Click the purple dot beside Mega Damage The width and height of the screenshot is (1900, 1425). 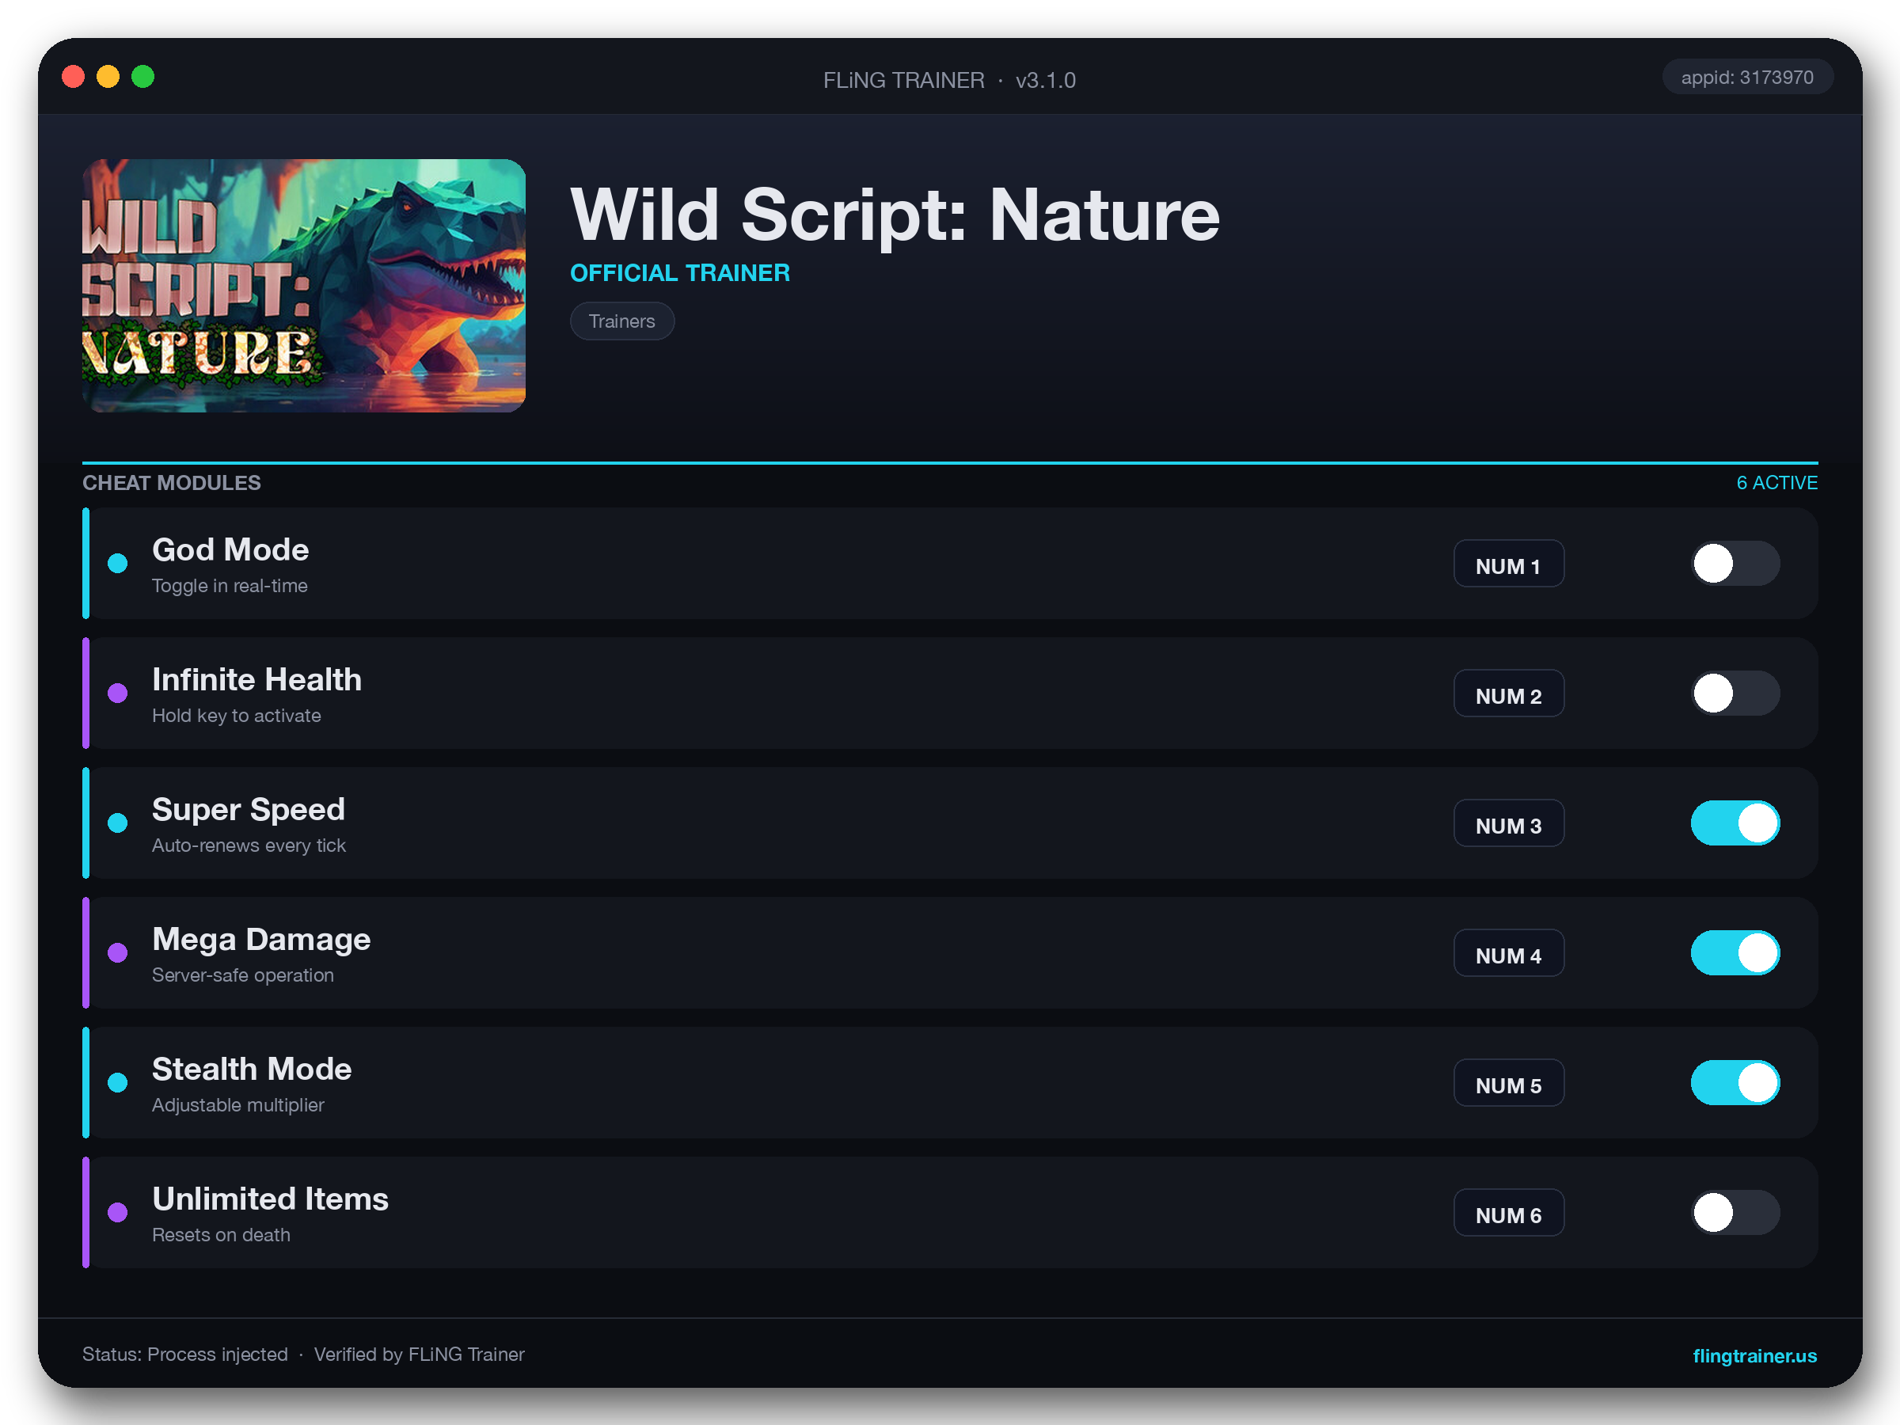tap(118, 952)
